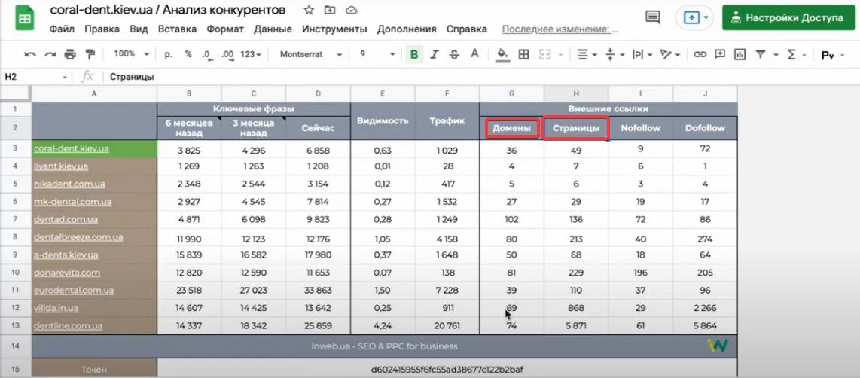The width and height of the screenshot is (860, 378).
Task: Open eurodental.com.ua link
Action: (74, 291)
